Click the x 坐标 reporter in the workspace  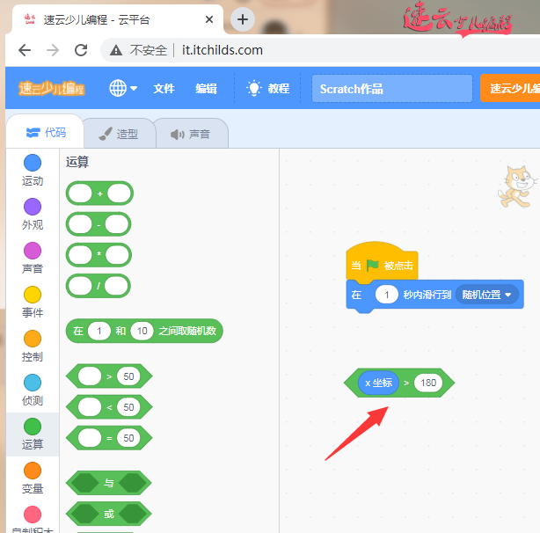[x=378, y=383]
